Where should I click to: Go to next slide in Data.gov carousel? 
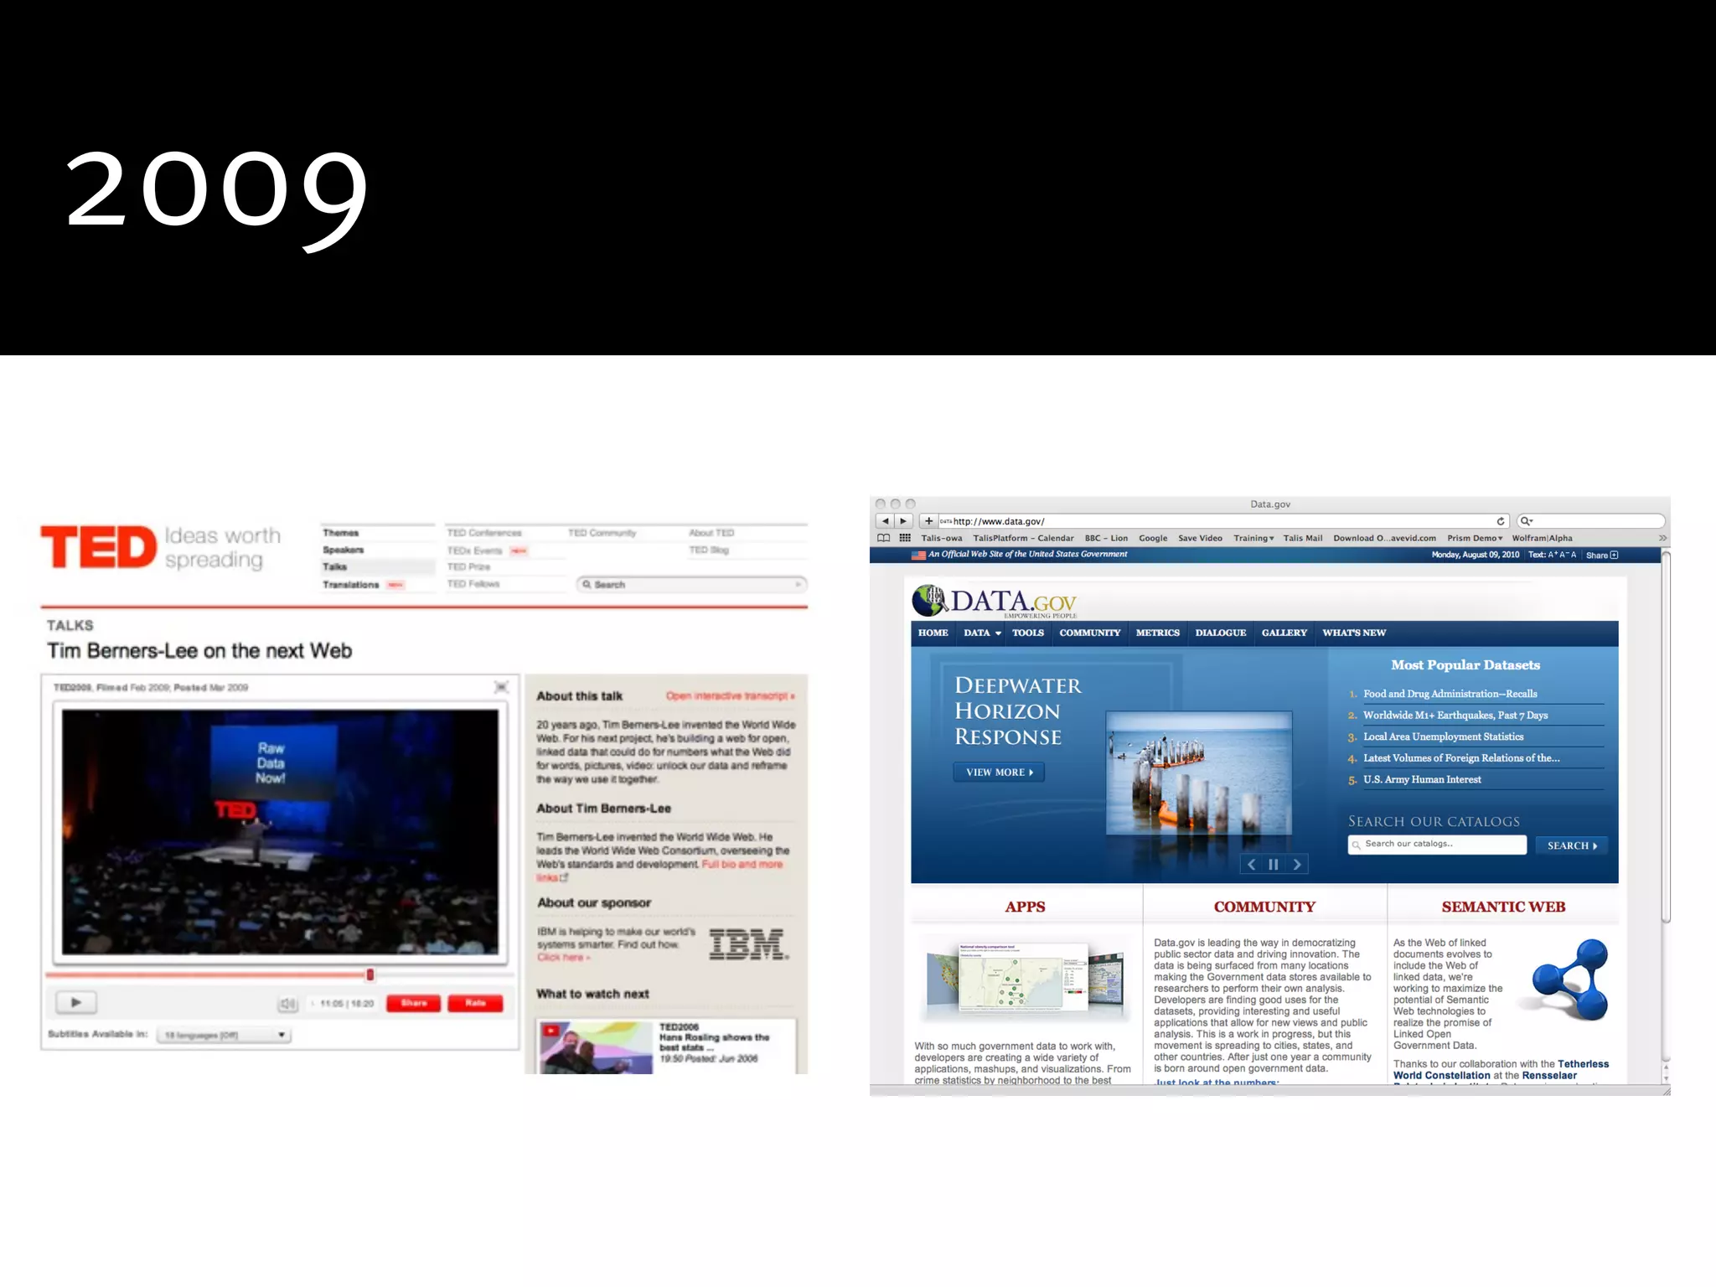tap(1296, 865)
